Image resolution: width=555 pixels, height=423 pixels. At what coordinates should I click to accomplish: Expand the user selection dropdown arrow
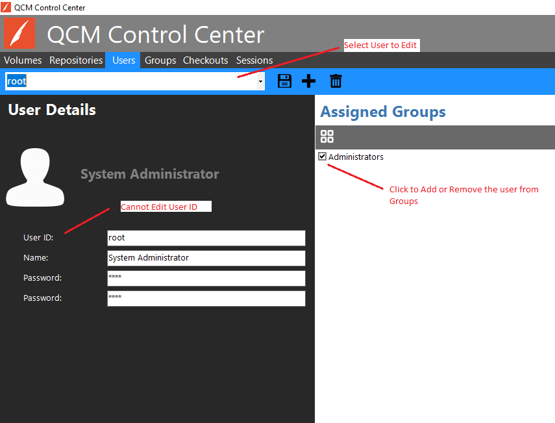[260, 82]
